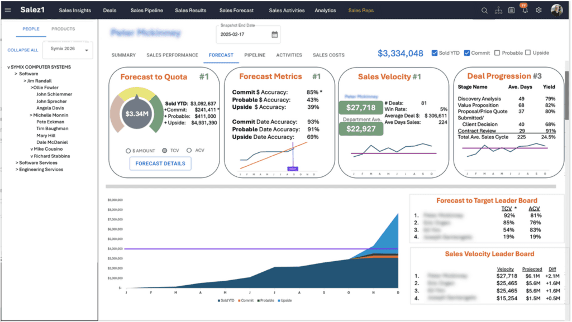
Task: Open settings with the gear icon
Action: click(x=538, y=10)
